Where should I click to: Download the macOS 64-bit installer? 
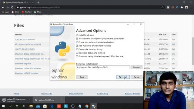25,49
